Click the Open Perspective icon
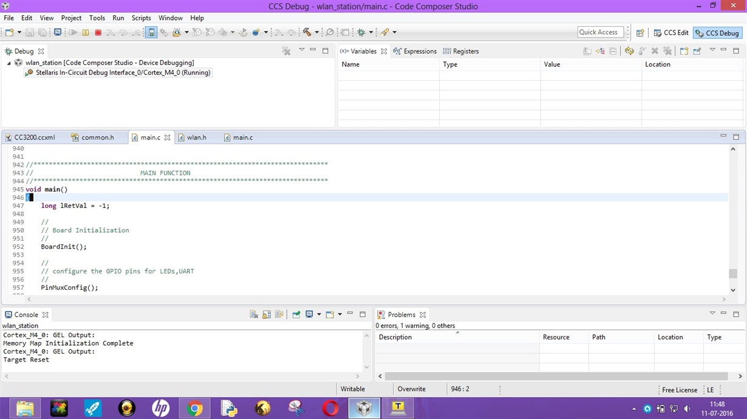 [640, 33]
